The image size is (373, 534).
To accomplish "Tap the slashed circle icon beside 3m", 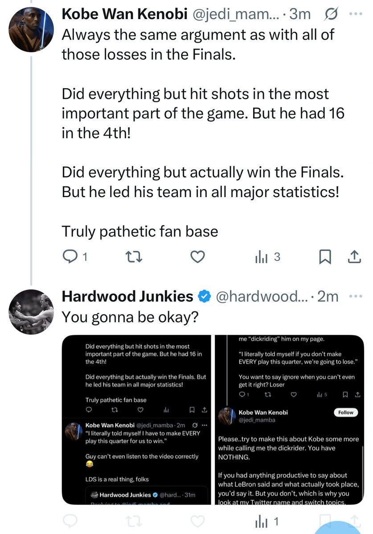I will 331,15.
